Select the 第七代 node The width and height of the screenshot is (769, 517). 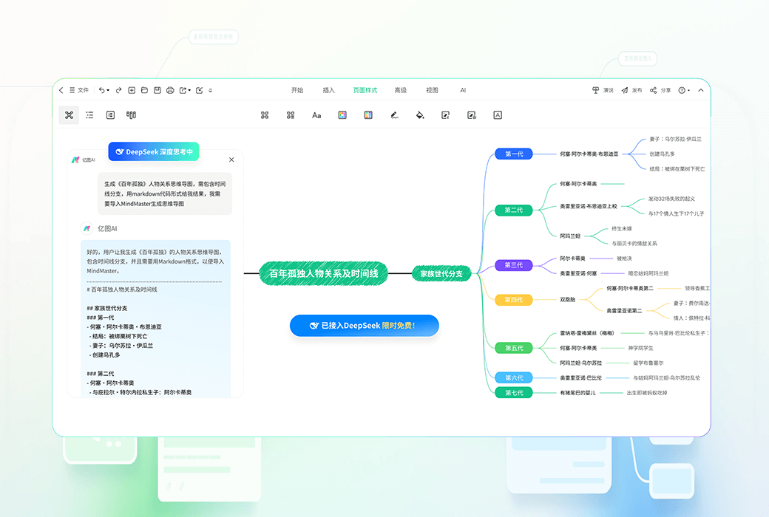pos(514,393)
